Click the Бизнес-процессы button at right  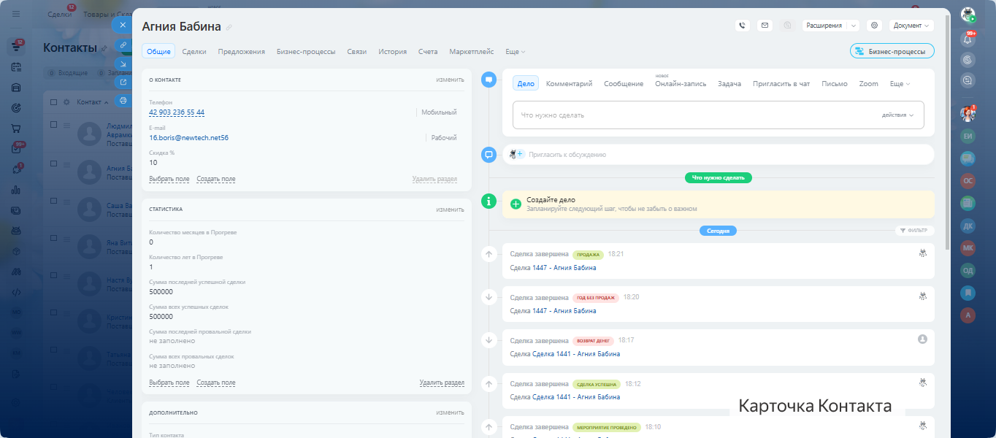point(892,51)
